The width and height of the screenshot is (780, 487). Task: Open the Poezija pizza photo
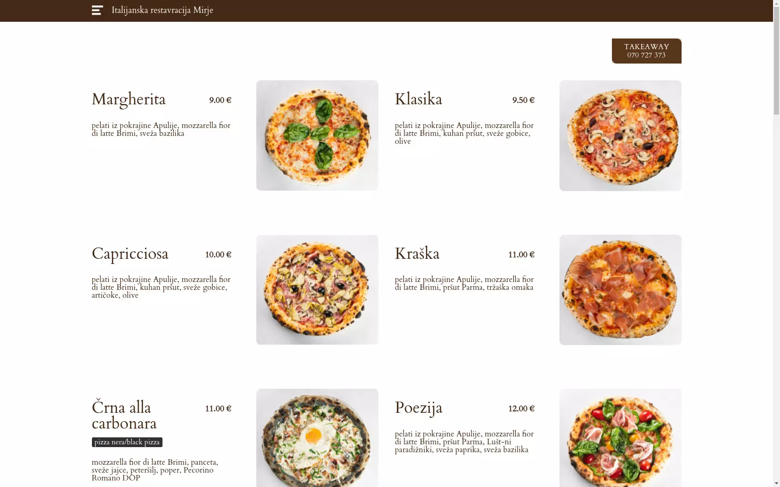620,438
